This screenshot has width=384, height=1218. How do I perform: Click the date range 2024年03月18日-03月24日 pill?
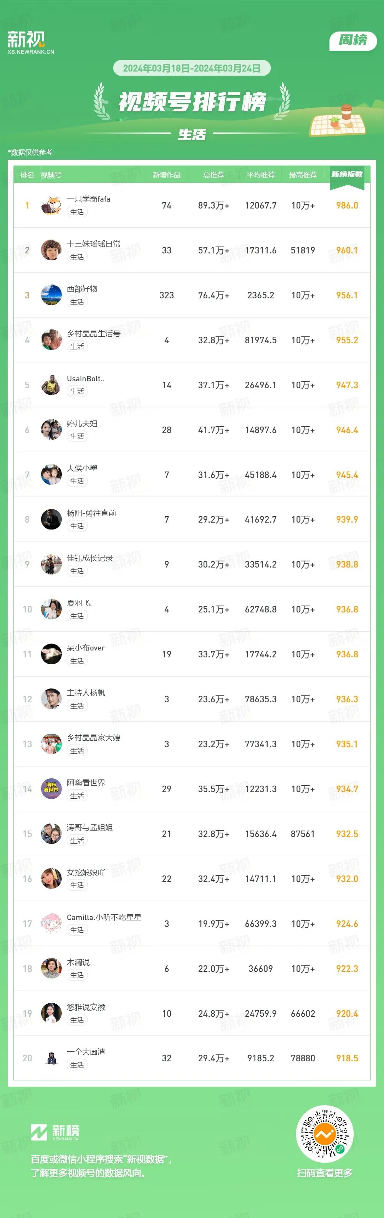pyautogui.click(x=192, y=68)
